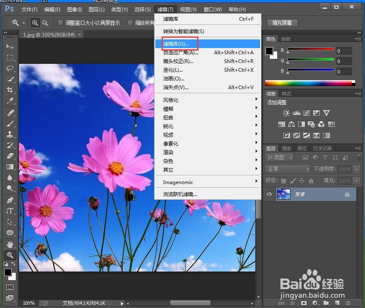Open the zoom tool preset dropdown
Viewport: 365px width, 308px height.
[x=24, y=23]
